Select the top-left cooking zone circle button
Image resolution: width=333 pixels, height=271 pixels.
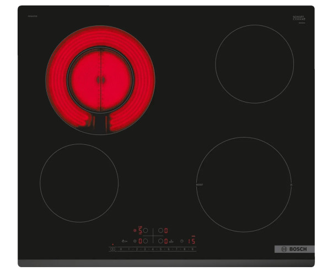coord(146,230)
